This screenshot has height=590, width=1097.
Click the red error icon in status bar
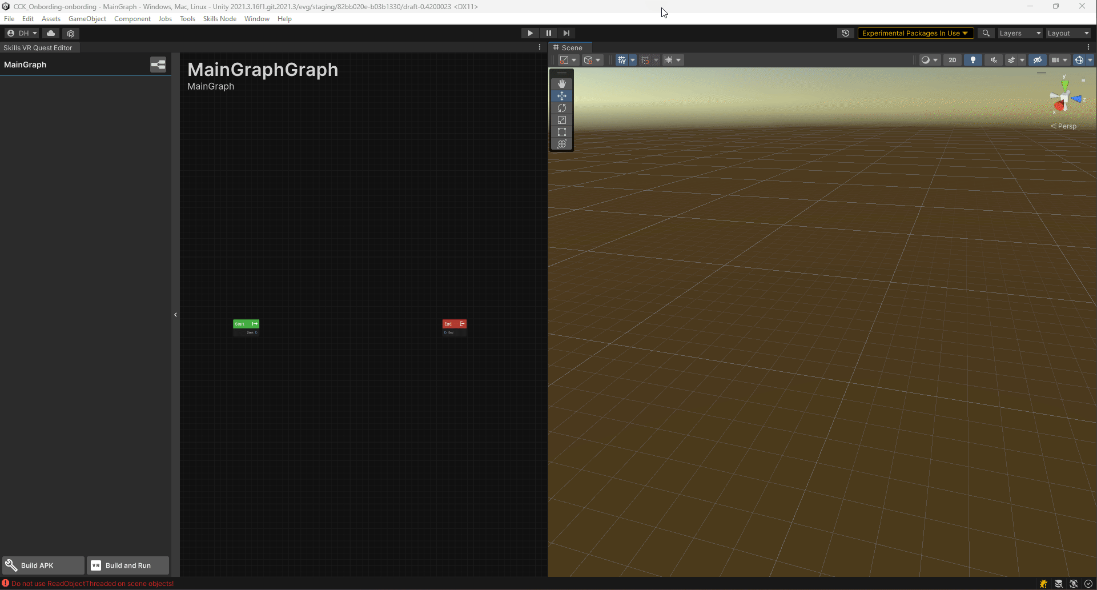tap(6, 583)
